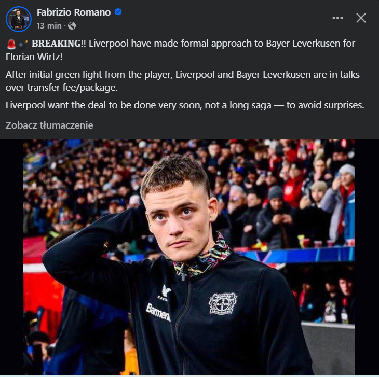Viewport: 379px width, 377px height.
Task: Click the Fabrizio Romano name link
Action: coord(74,12)
